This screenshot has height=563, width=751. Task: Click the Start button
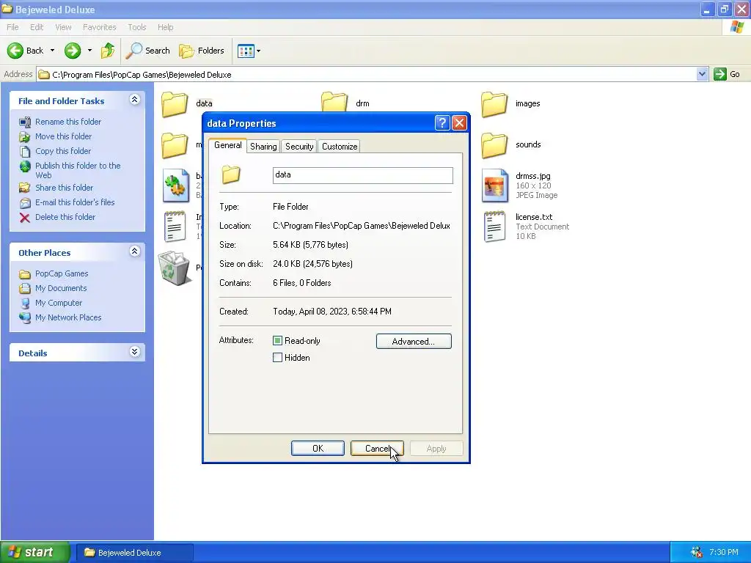click(34, 553)
